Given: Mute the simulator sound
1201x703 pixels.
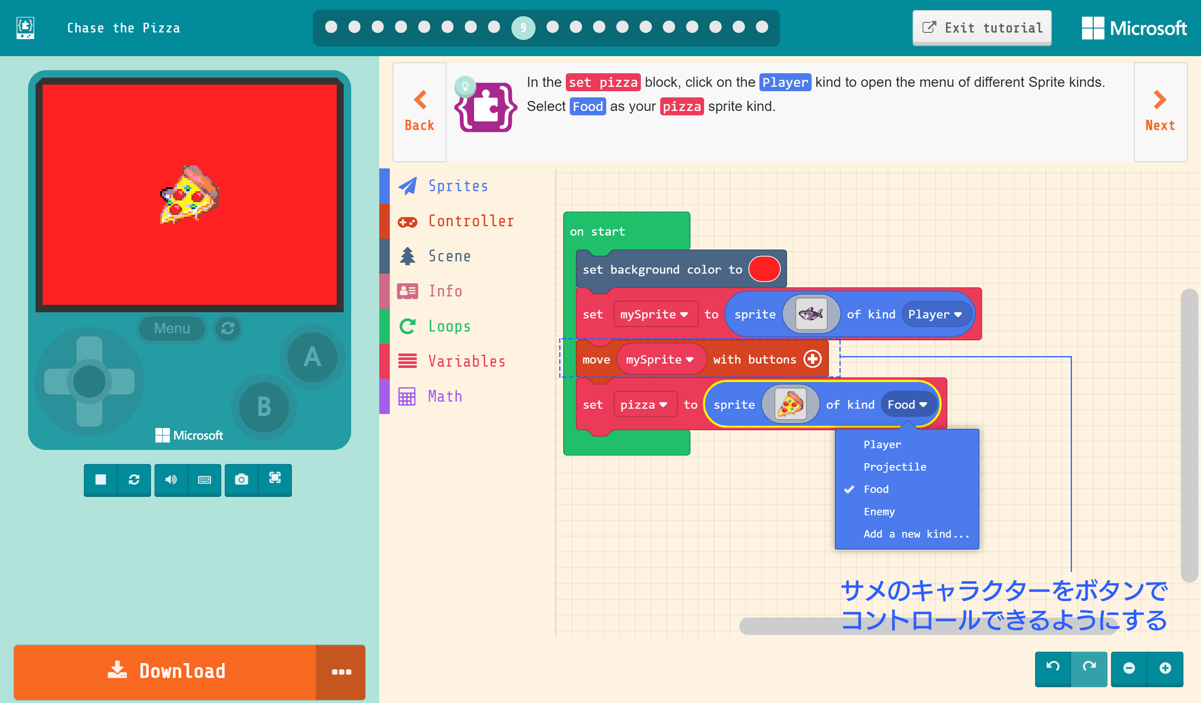Looking at the screenshot, I should (x=172, y=480).
